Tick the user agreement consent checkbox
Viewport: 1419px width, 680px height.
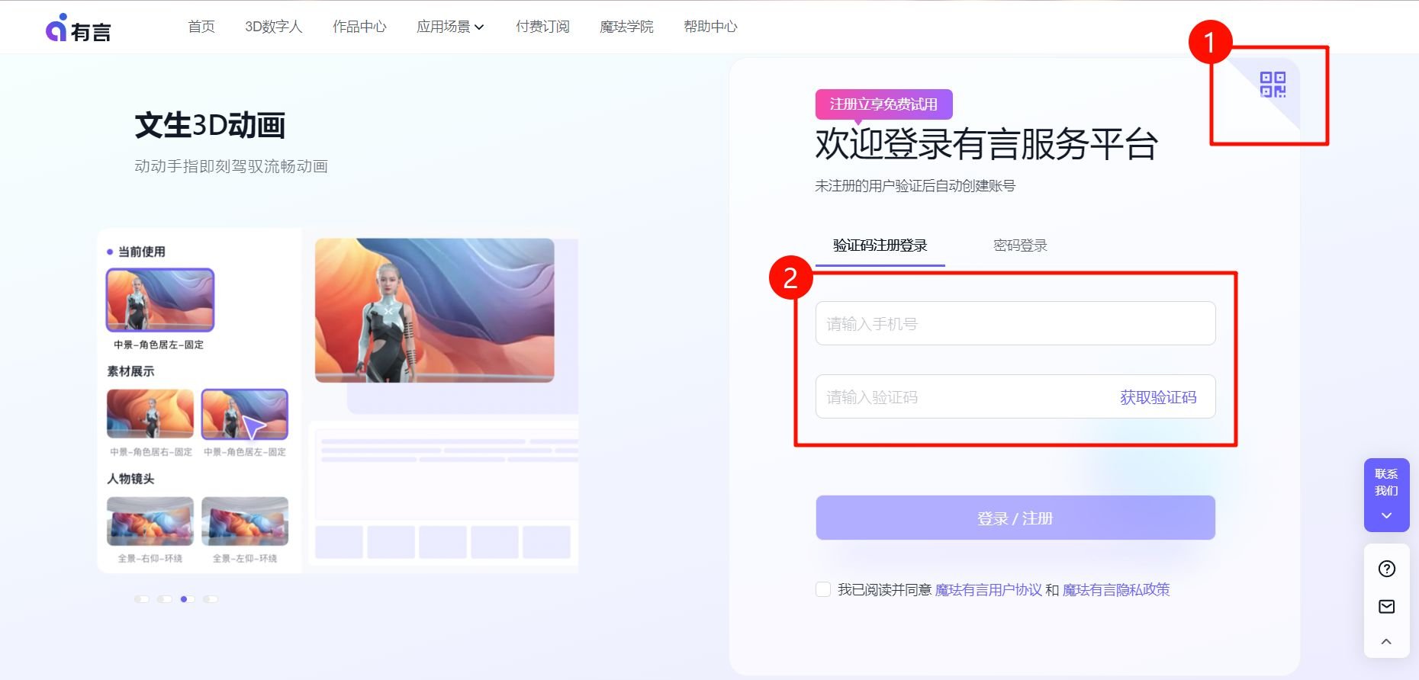click(823, 589)
